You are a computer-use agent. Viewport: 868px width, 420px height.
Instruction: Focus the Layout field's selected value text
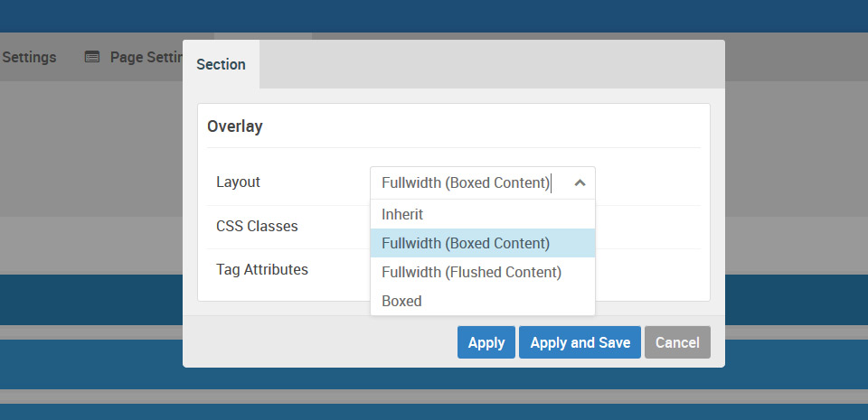pos(466,183)
